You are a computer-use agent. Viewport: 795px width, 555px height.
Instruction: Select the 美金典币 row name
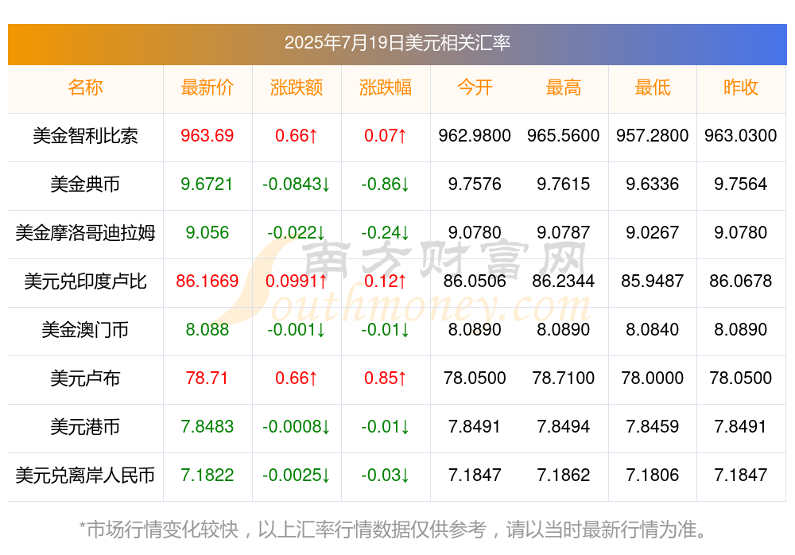[85, 184]
